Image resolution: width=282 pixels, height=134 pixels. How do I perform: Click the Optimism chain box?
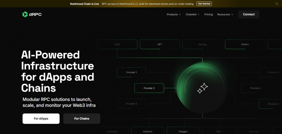254,131
